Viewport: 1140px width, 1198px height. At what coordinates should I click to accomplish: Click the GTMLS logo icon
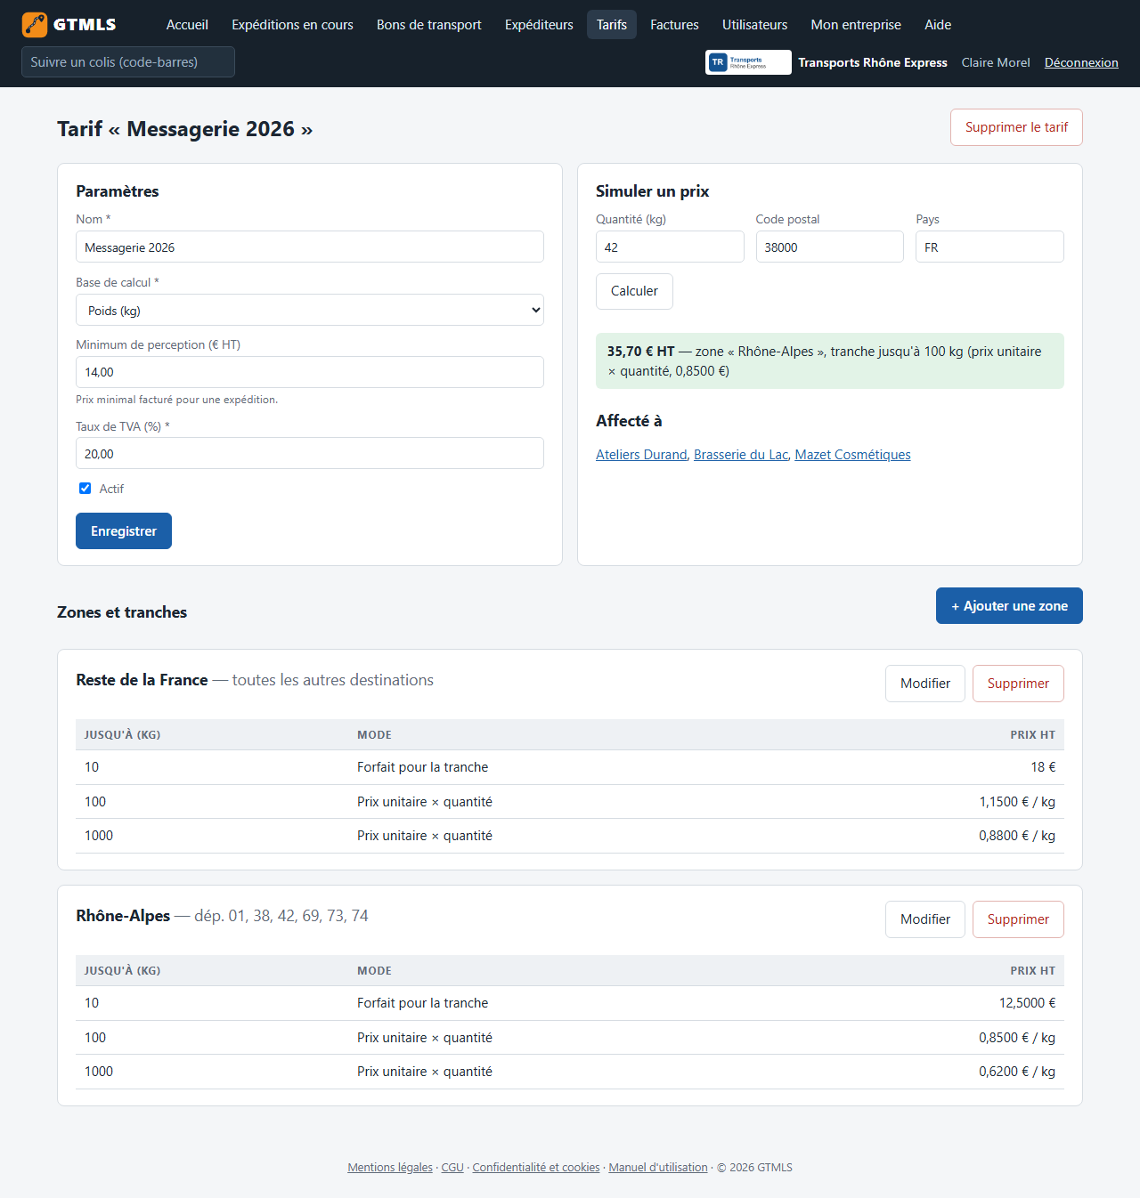(35, 25)
